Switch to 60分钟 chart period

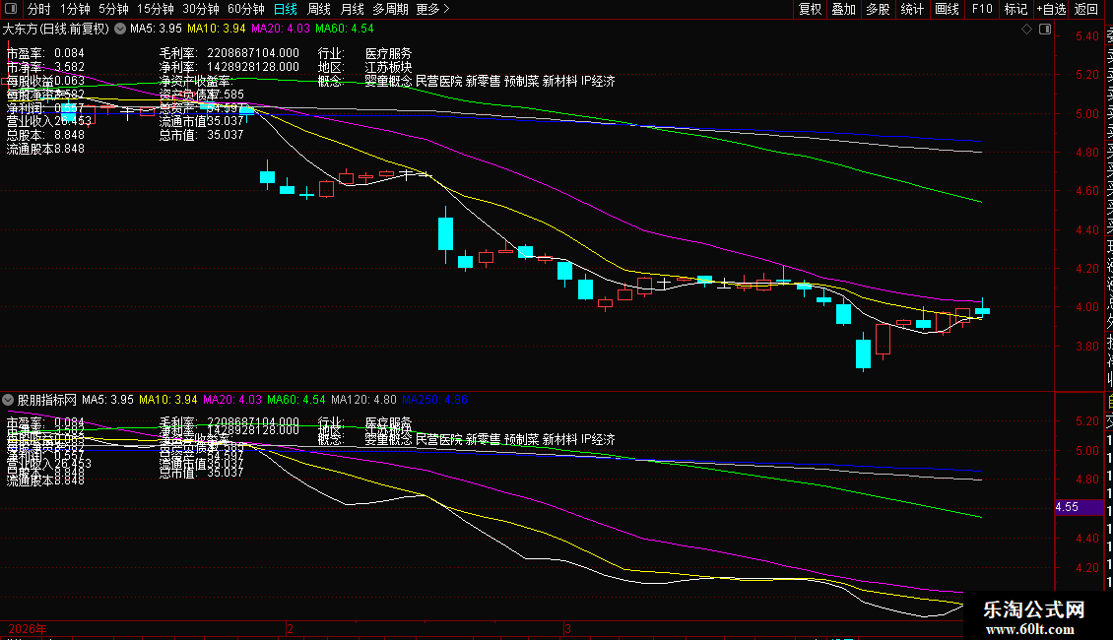(x=246, y=10)
